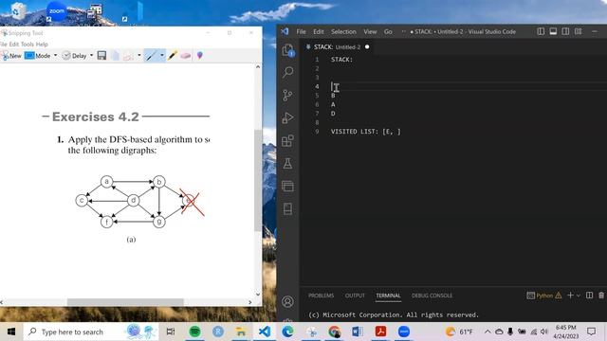Click line 9 VISITED LIST text in editor
607x341 pixels.
(366, 132)
